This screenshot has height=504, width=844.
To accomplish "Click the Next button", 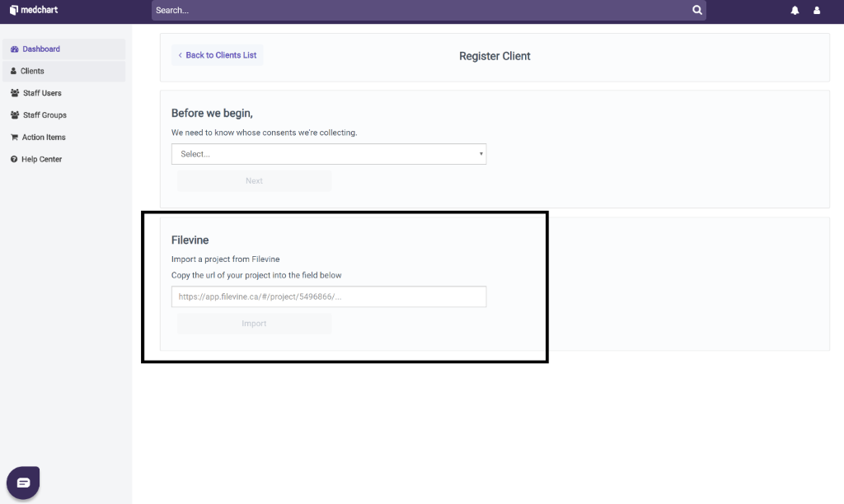I will [x=254, y=180].
